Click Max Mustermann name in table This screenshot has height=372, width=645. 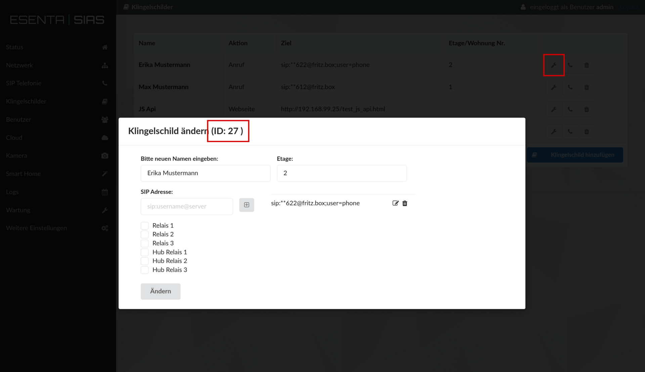[x=164, y=87]
